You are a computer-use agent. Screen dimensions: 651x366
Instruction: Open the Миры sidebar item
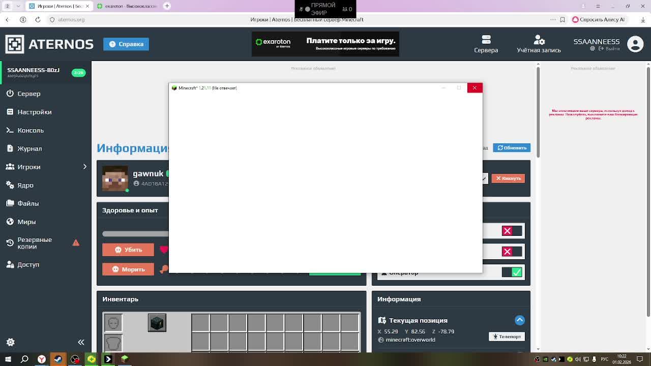pyautogui.click(x=21, y=222)
